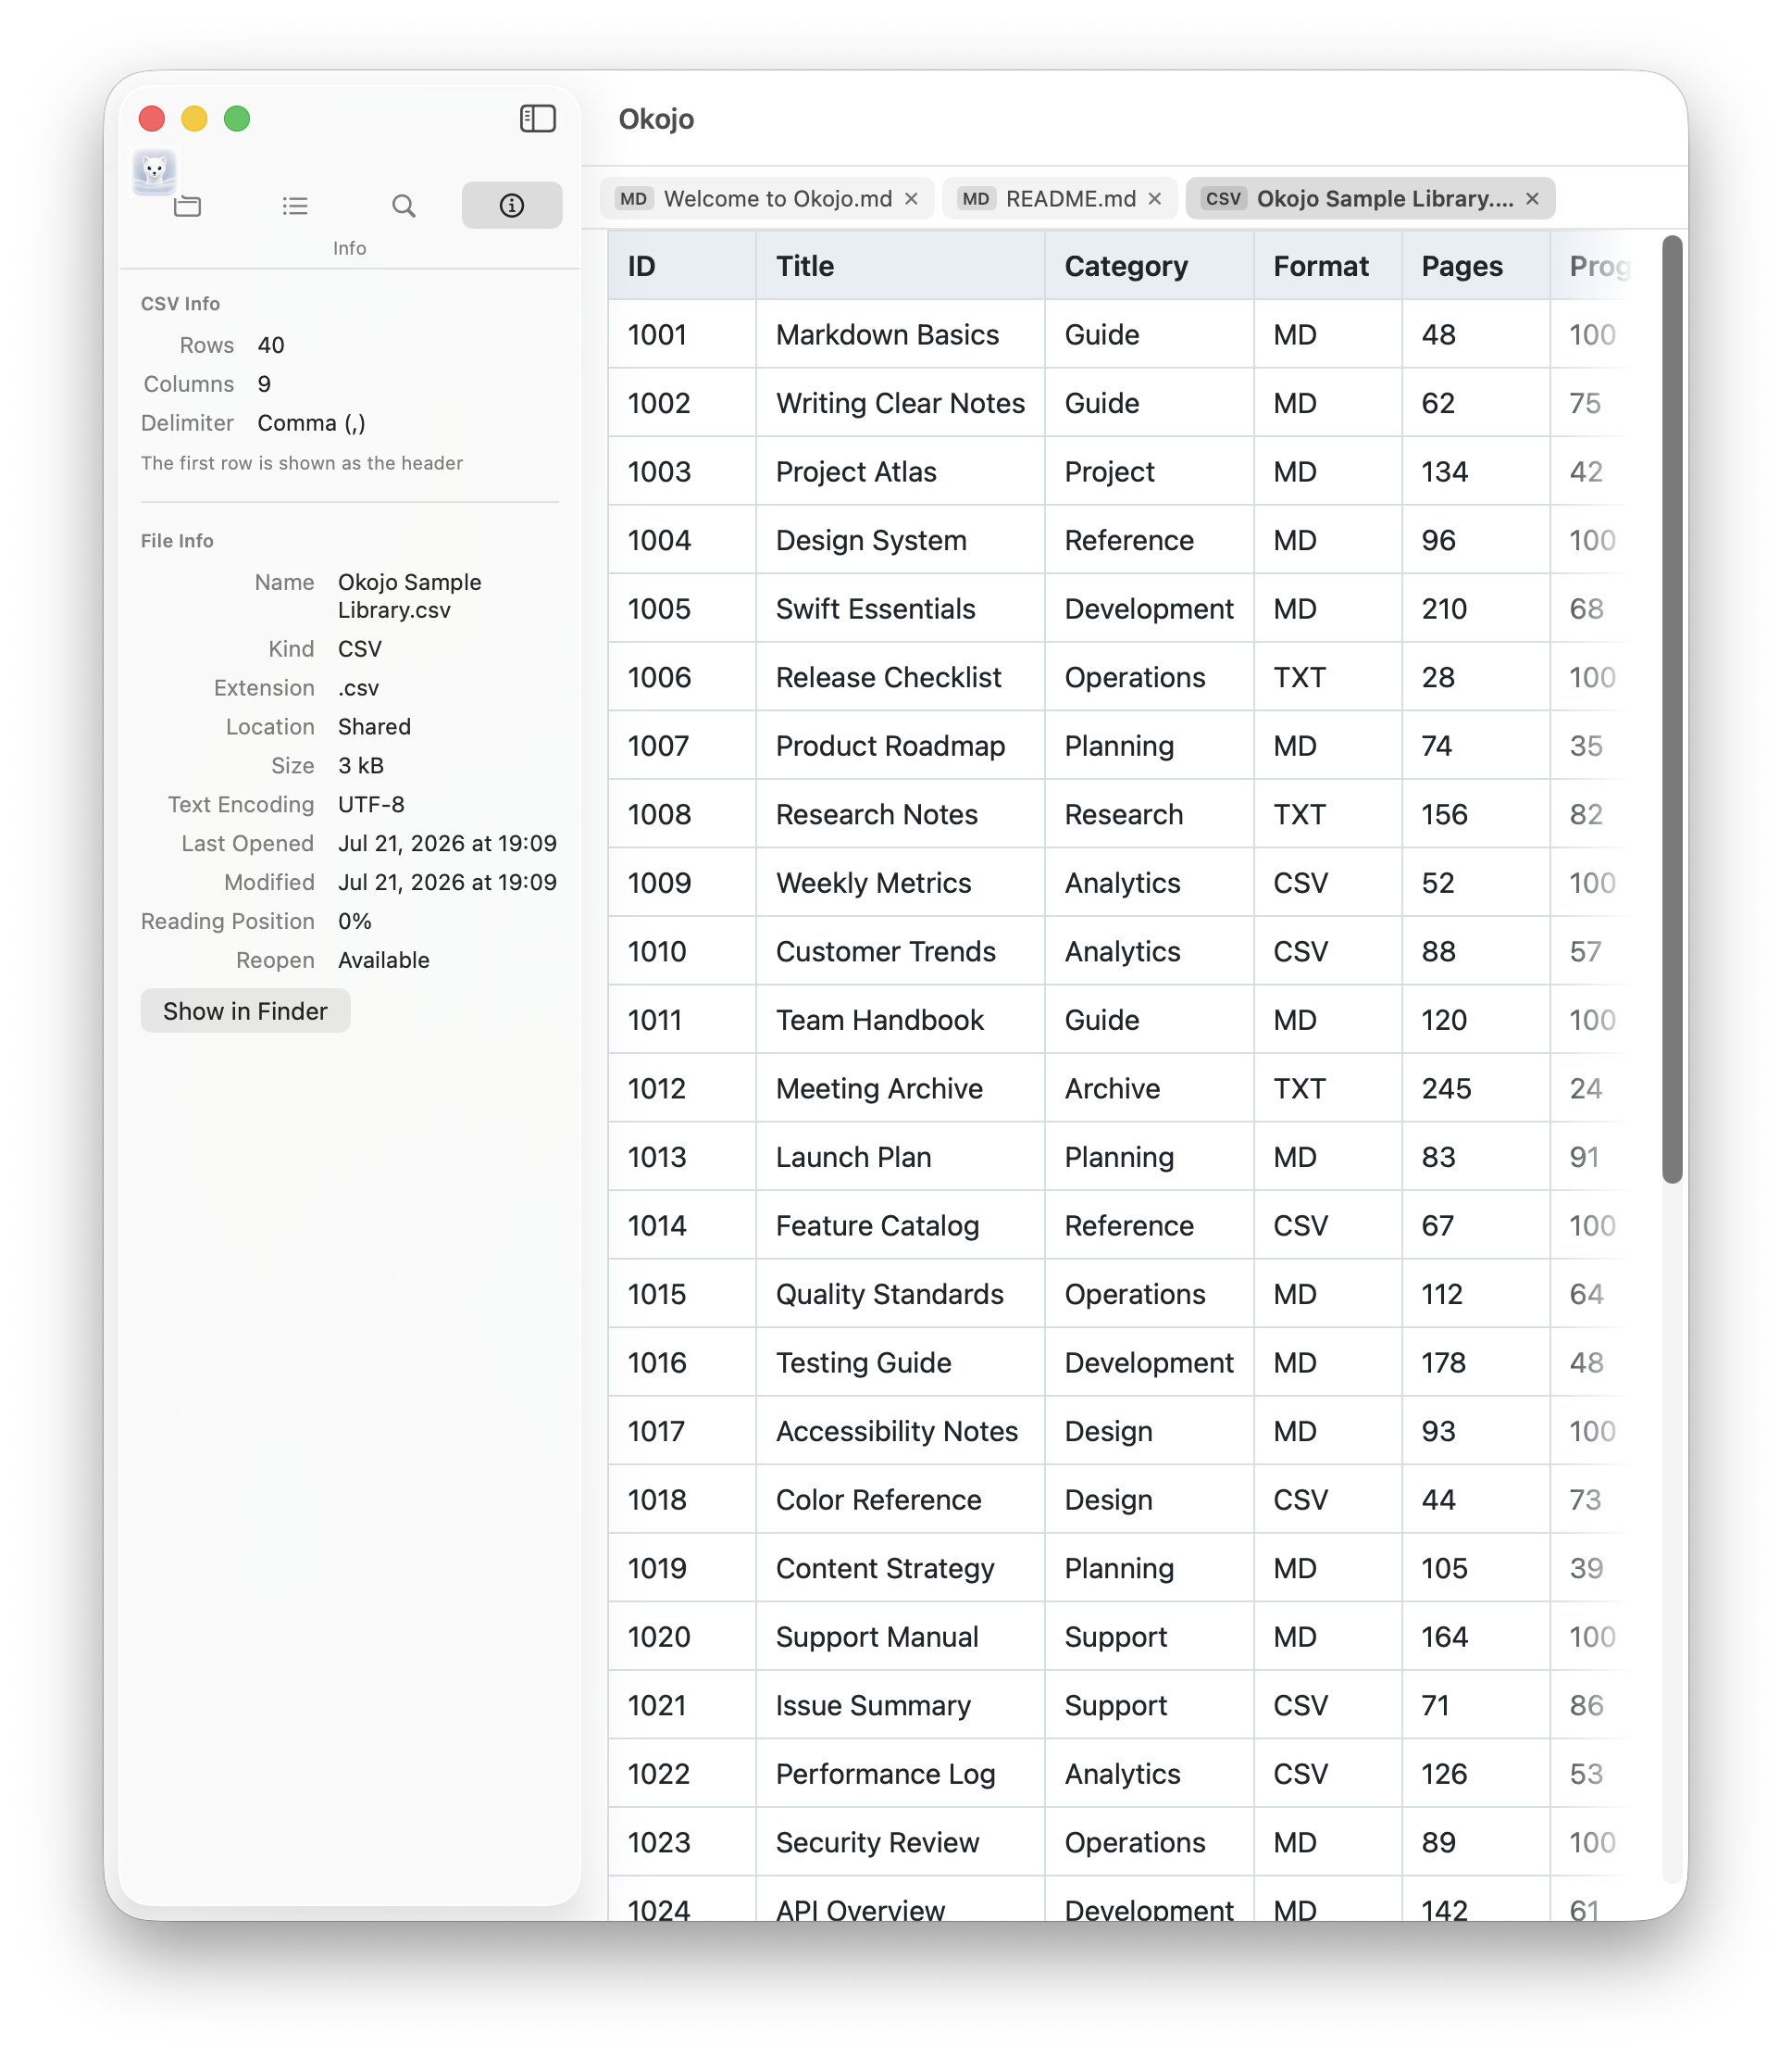The image size is (1792, 2058).
Task: Click the Pages column header
Action: [x=1476, y=266]
